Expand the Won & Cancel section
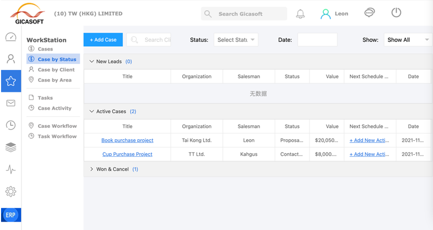Viewport: 433px width, 230px height. [92, 169]
